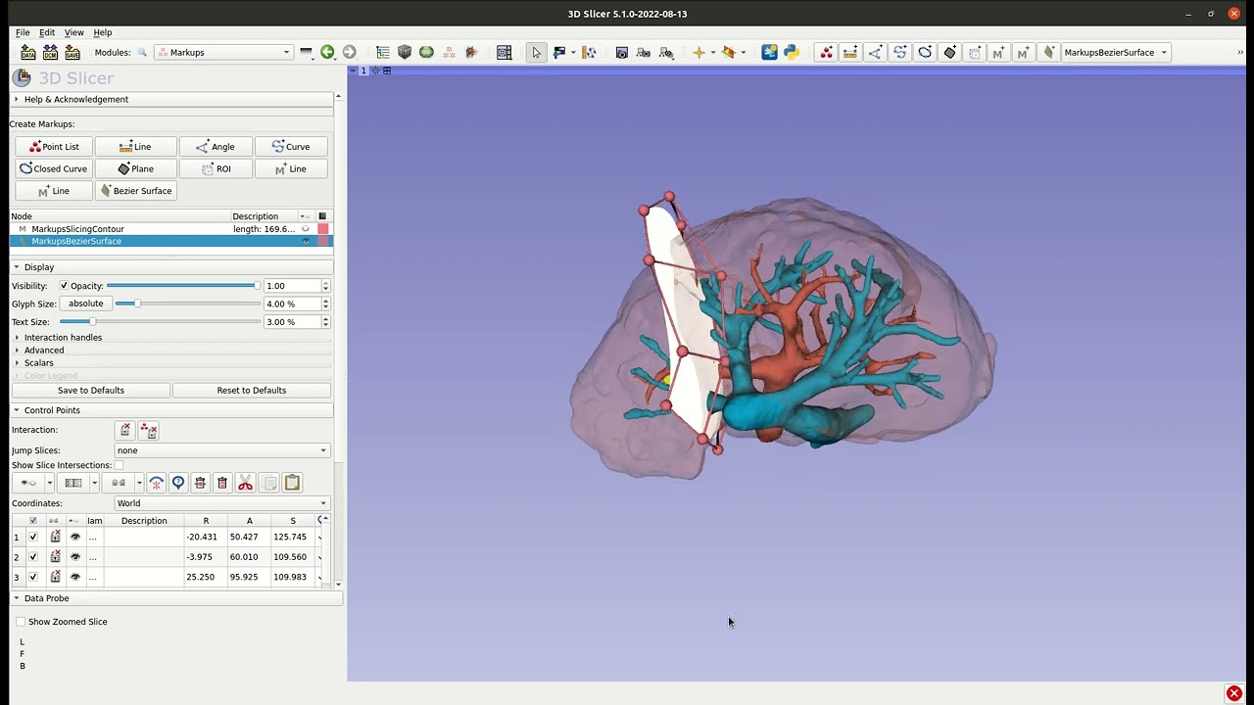Uncheck selected box for control point 1

(x=33, y=537)
